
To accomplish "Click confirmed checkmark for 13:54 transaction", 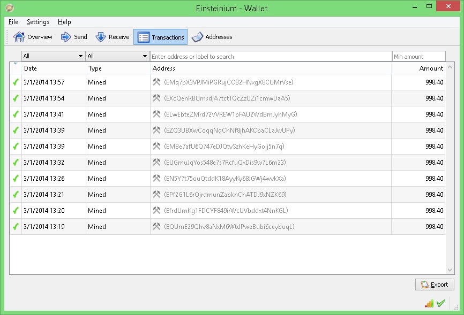I will click(16, 98).
